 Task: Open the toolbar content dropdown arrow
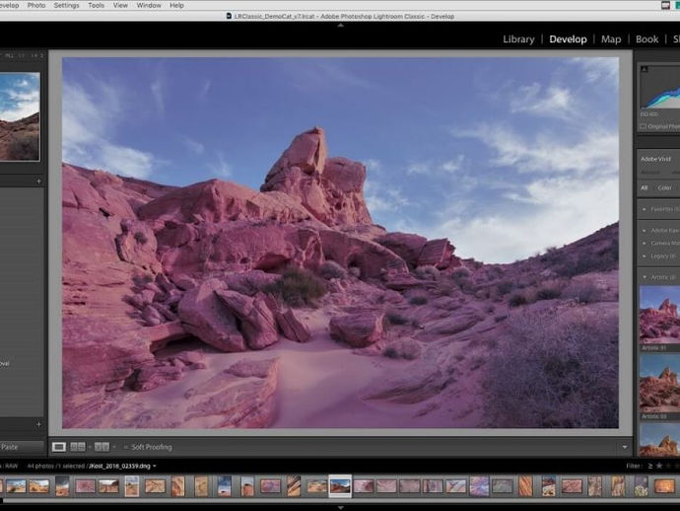pyautogui.click(x=625, y=447)
